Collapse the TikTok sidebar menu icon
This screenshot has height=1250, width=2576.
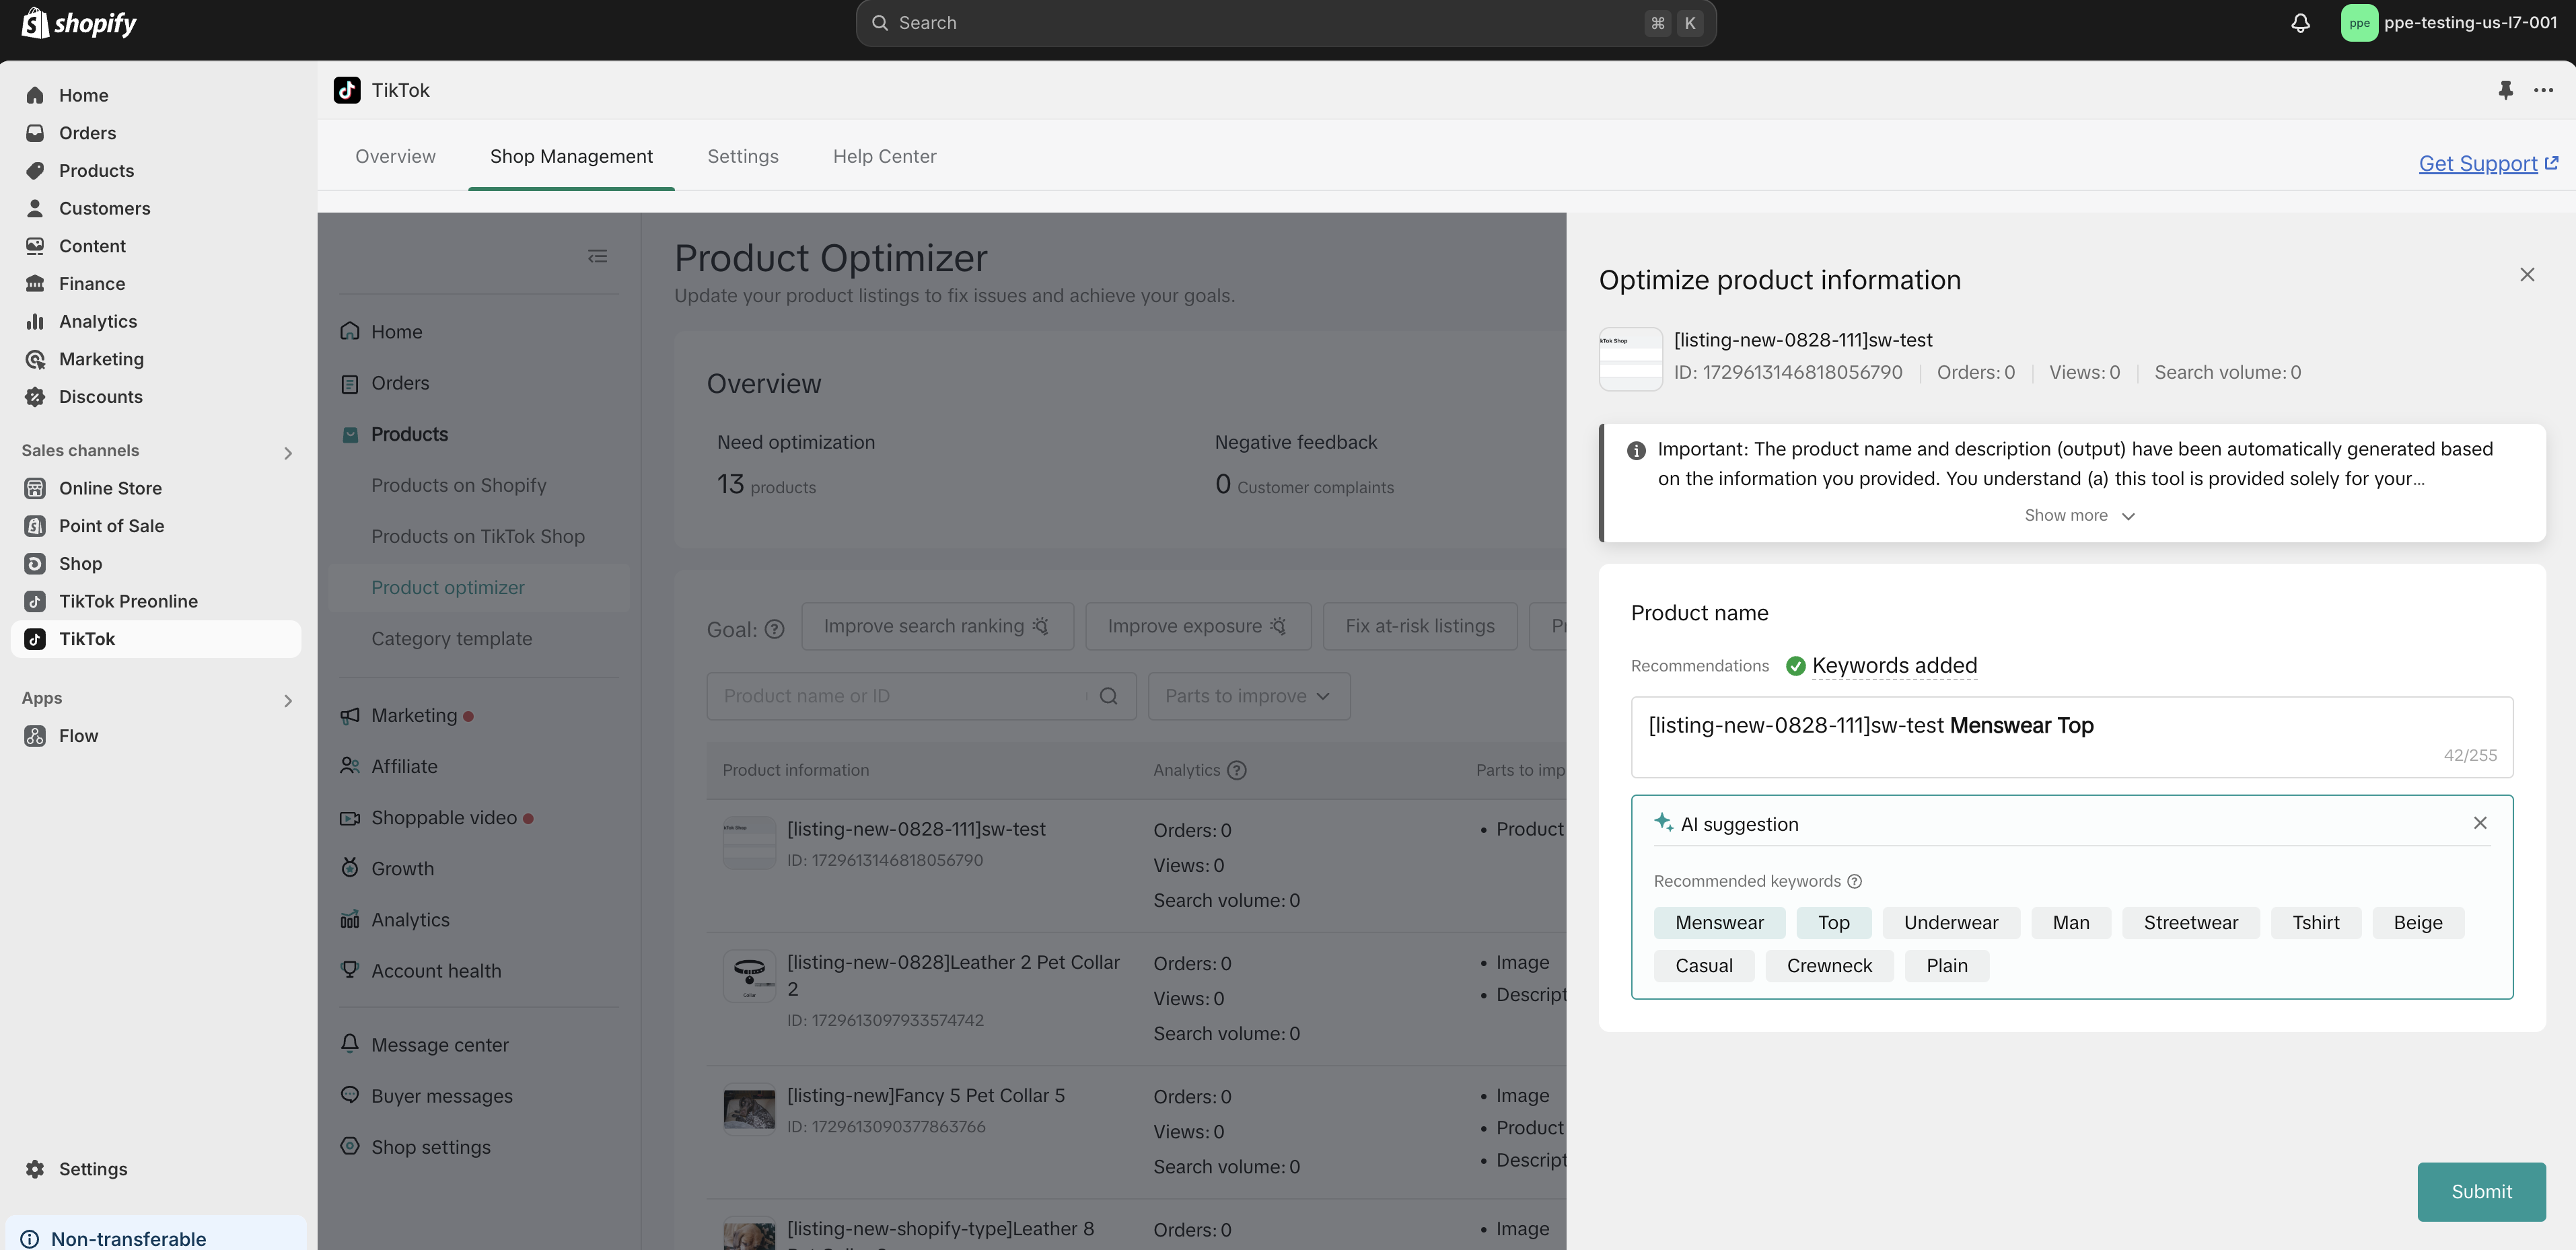tap(597, 257)
